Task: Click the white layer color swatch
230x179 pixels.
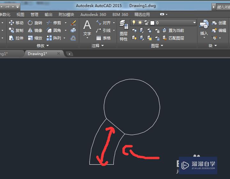Action: coord(152,23)
